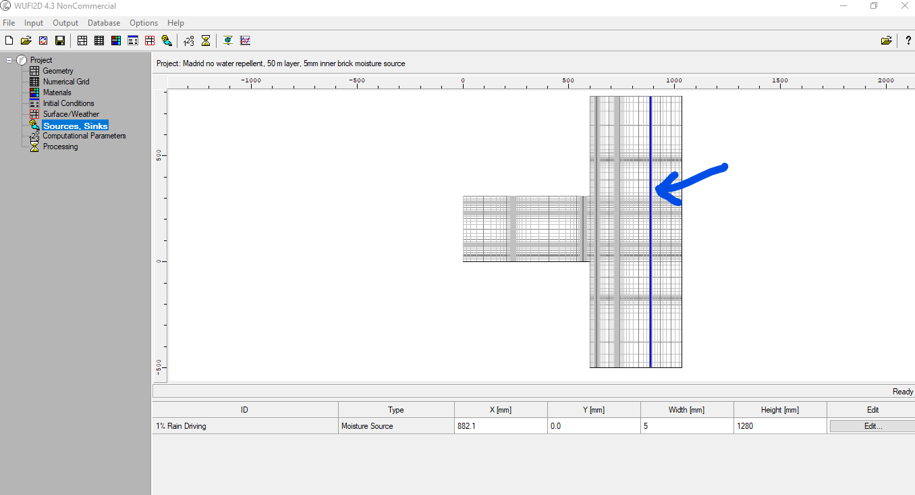Click the New Project toolbar icon
915x495 pixels.
pos(9,41)
